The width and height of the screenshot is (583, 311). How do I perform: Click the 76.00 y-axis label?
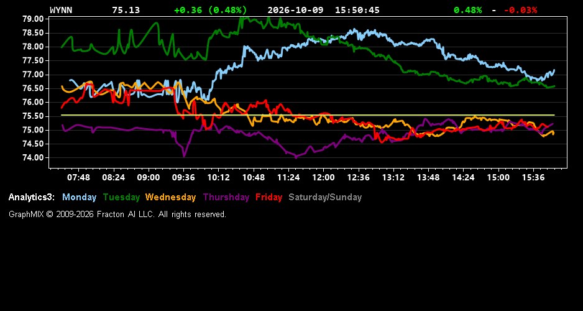[x=34, y=102]
